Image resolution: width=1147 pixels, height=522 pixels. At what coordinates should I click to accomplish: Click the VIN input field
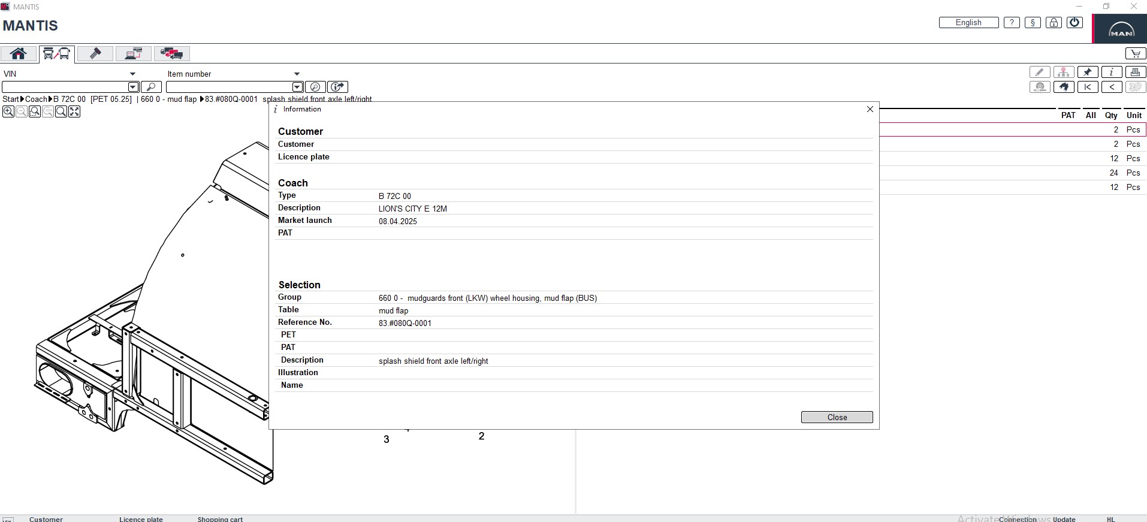65,87
